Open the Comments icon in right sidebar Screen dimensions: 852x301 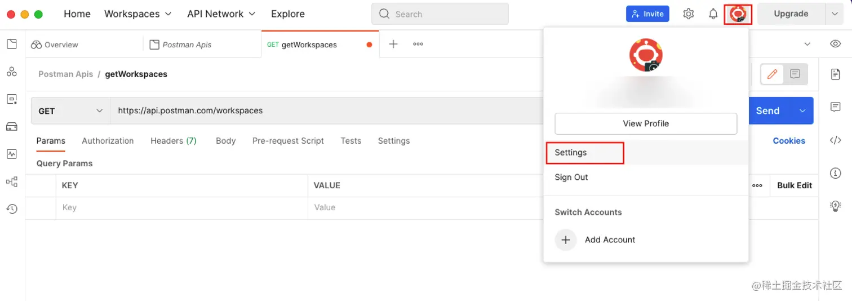click(x=836, y=107)
